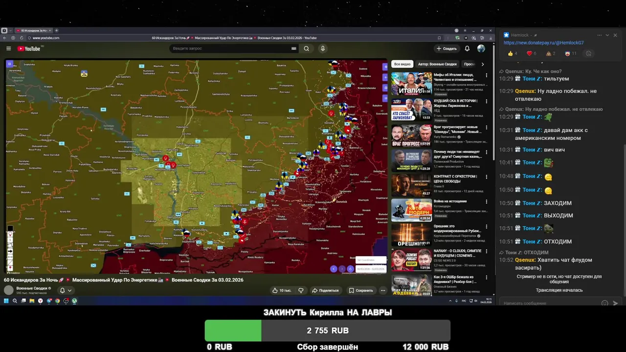Select the 60 Искандеров browser tab

point(33,30)
